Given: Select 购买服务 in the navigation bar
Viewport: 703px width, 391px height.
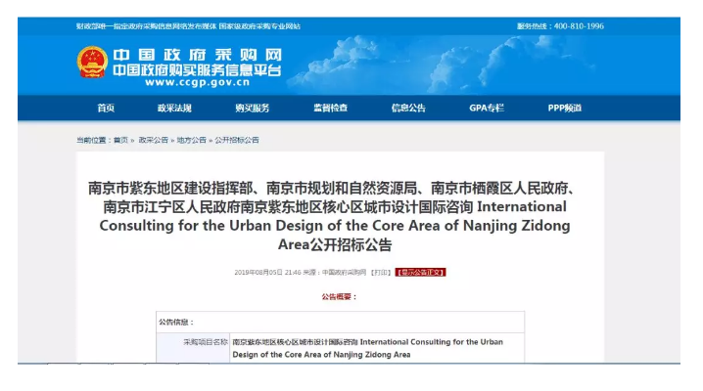Looking at the screenshot, I should 252,108.
